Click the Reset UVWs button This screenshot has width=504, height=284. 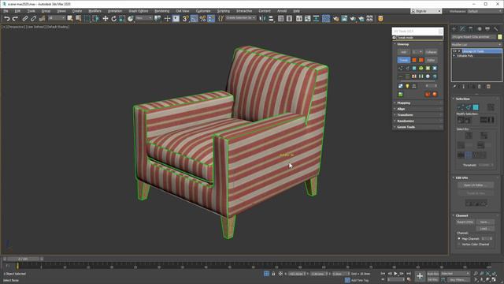pyautogui.click(x=465, y=222)
